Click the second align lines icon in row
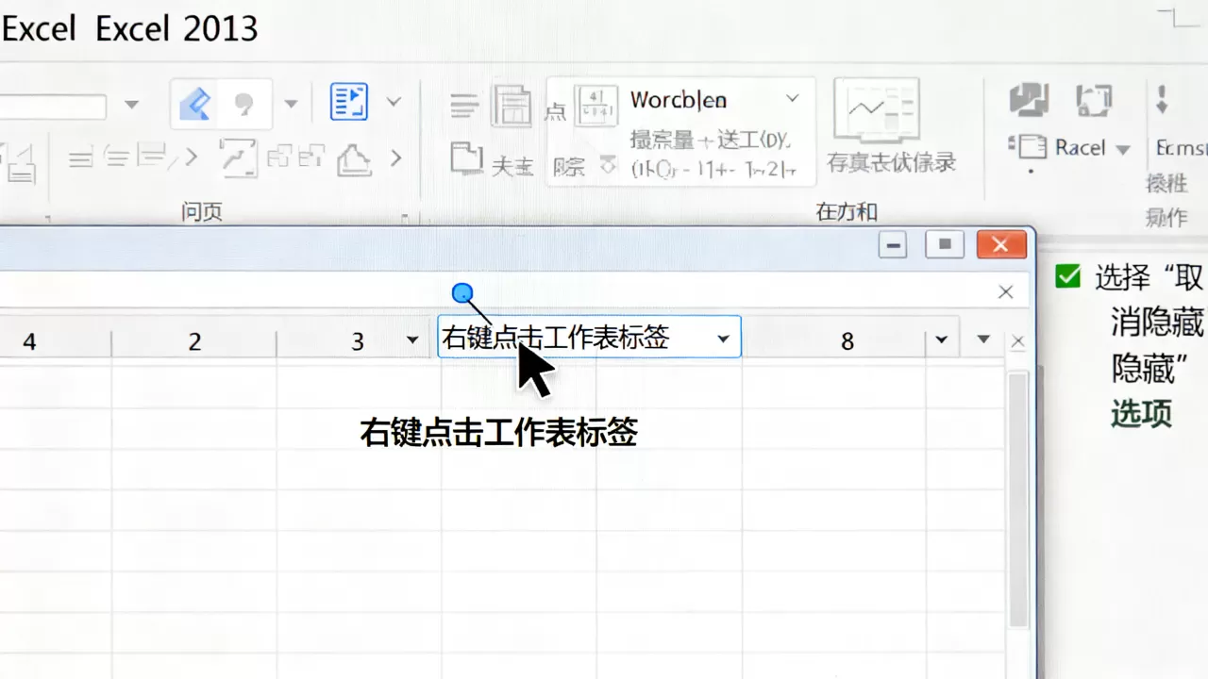Image resolution: width=1208 pixels, height=679 pixels. 117,157
